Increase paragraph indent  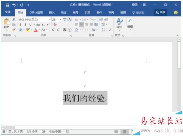click(x=106, y=19)
